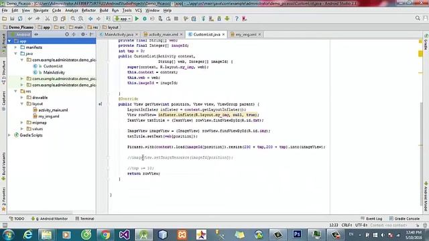Image resolution: width=429 pixels, height=241 pixels.
Task: Run the app with green play icon
Action: coord(137,19)
